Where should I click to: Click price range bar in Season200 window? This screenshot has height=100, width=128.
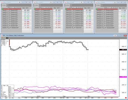107,9
